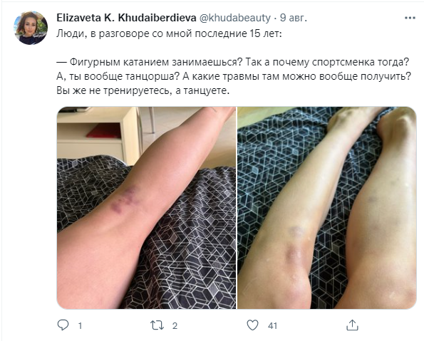The image size is (424, 341).
Task: Like the tweet with heart icon
Action: click(x=252, y=325)
